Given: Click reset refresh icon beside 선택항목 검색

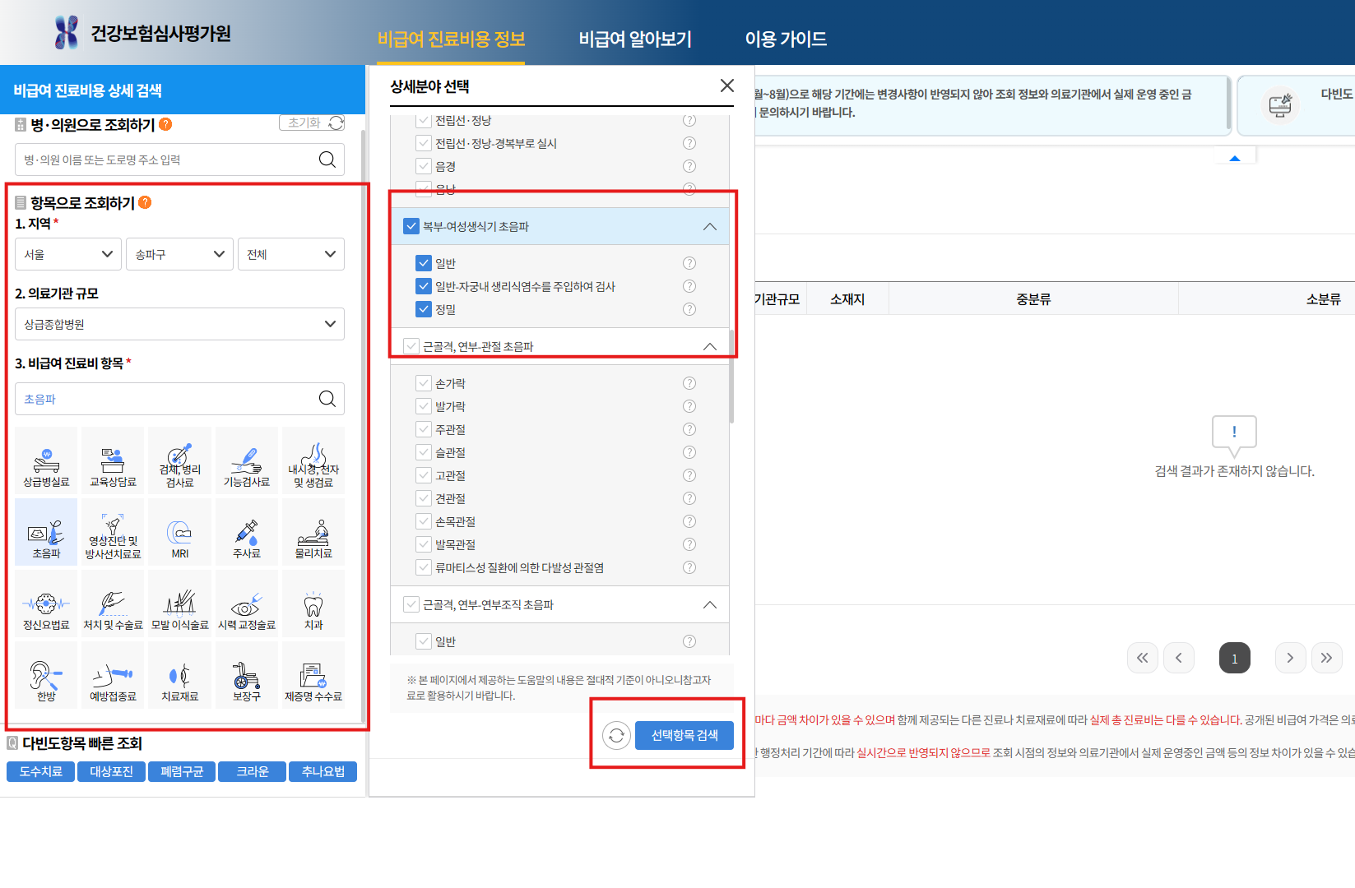Looking at the screenshot, I should click(616, 735).
